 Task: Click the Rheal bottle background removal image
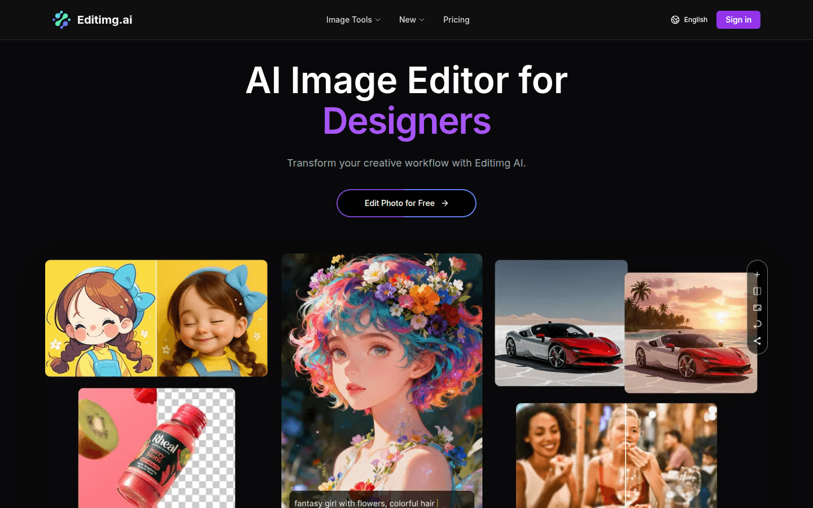pos(156,448)
